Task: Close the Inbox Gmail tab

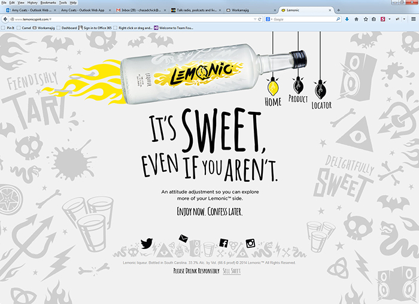Action: (x=165, y=10)
